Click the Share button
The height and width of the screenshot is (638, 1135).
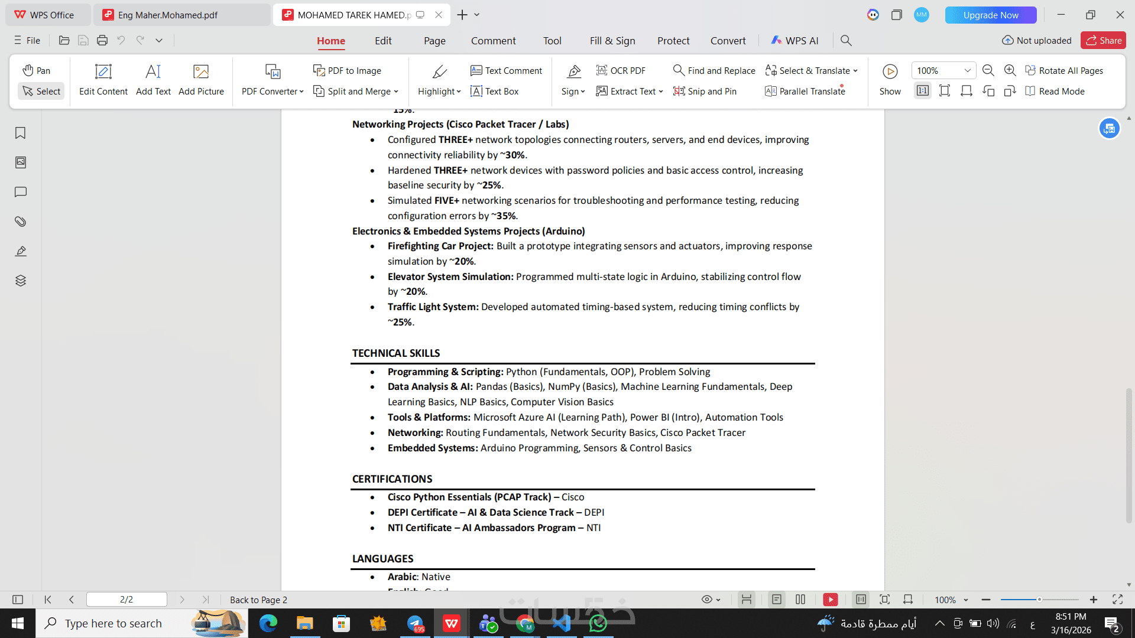tap(1103, 40)
